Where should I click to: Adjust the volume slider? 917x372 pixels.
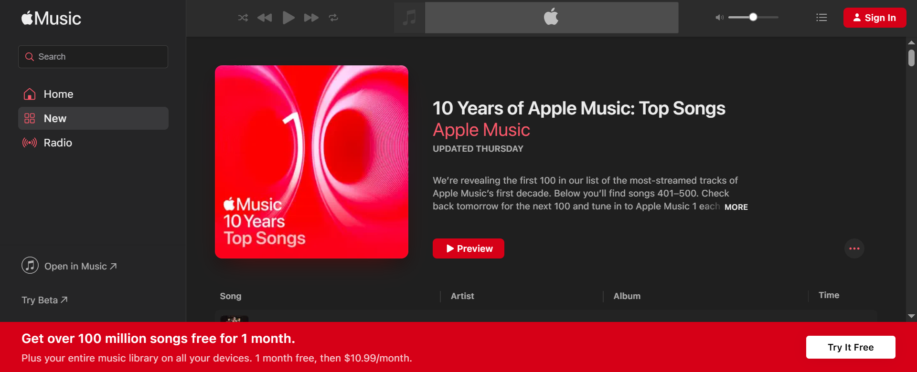click(x=753, y=17)
